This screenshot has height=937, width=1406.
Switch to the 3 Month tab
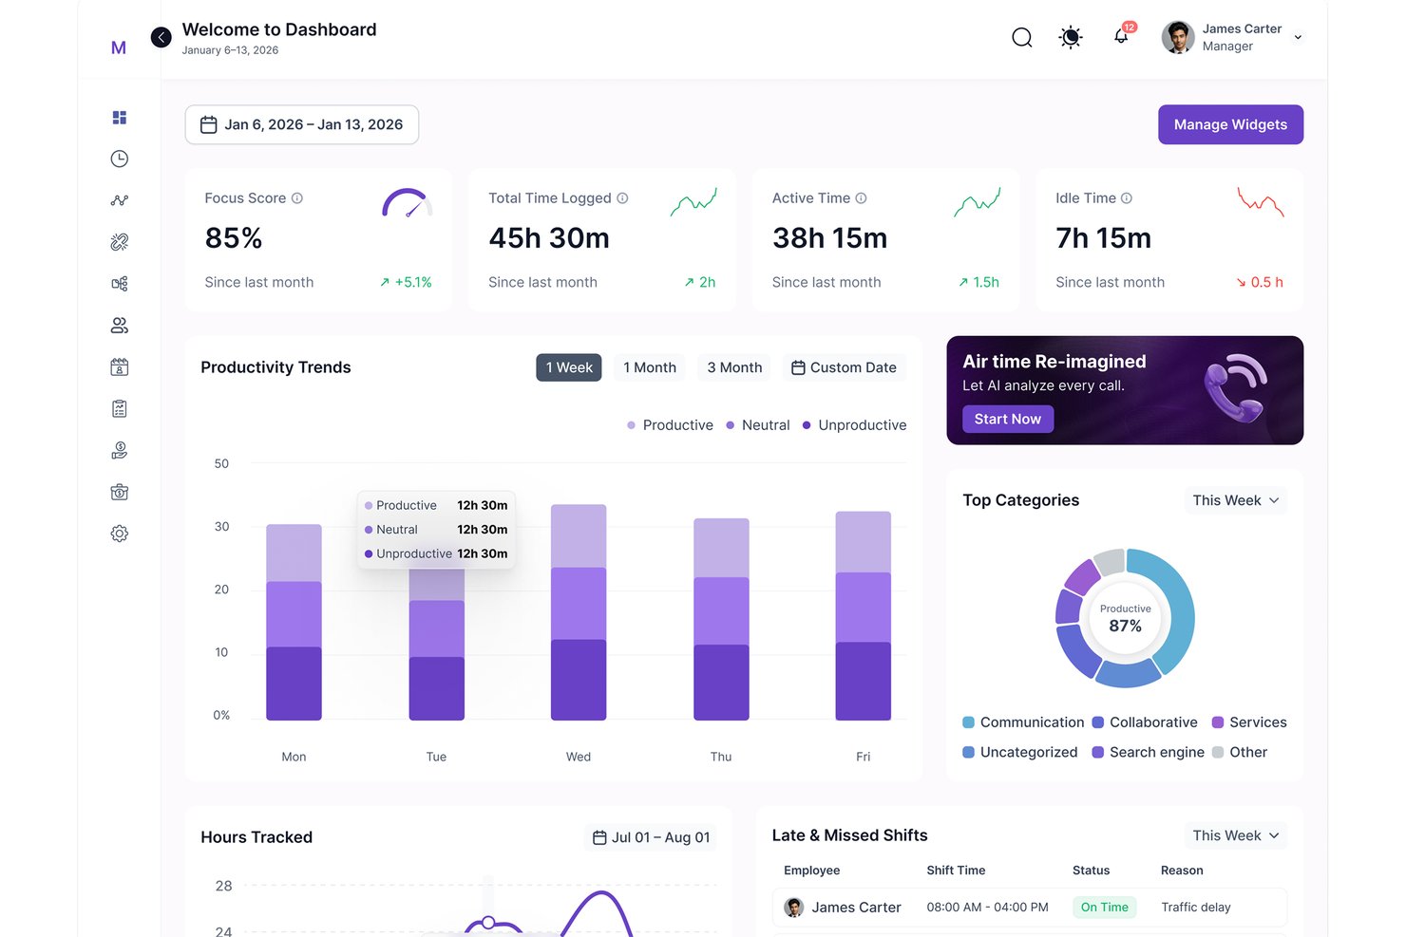tap(734, 367)
